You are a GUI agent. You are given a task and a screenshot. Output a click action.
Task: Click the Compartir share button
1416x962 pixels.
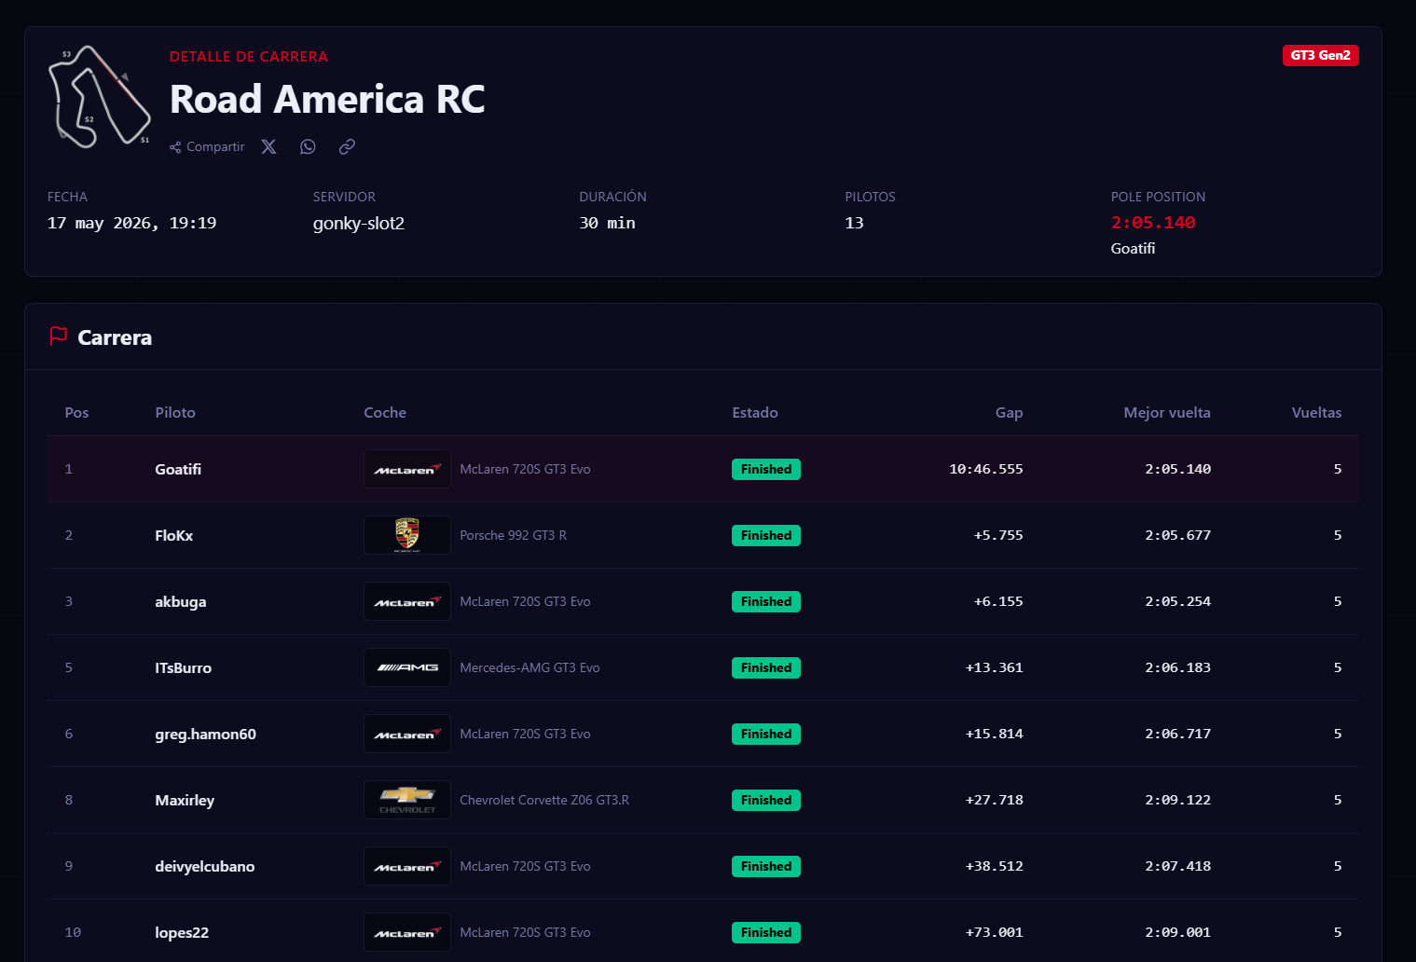(x=207, y=146)
